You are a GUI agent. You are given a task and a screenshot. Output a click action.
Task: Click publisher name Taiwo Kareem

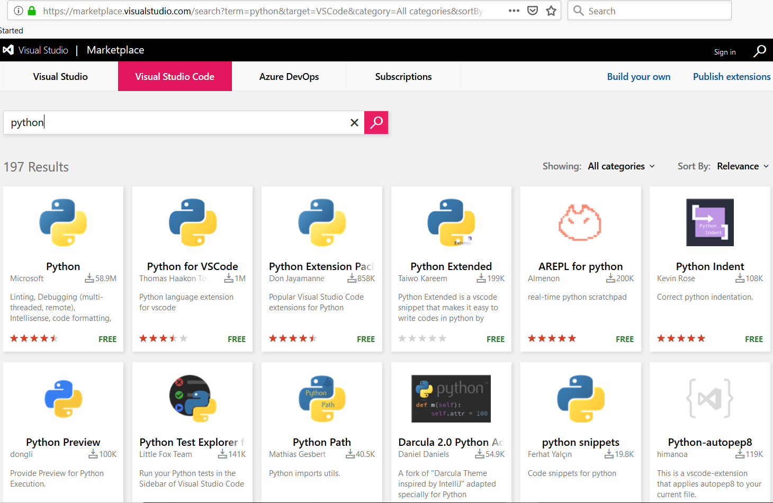pyautogui.click(x=423, y=279)
